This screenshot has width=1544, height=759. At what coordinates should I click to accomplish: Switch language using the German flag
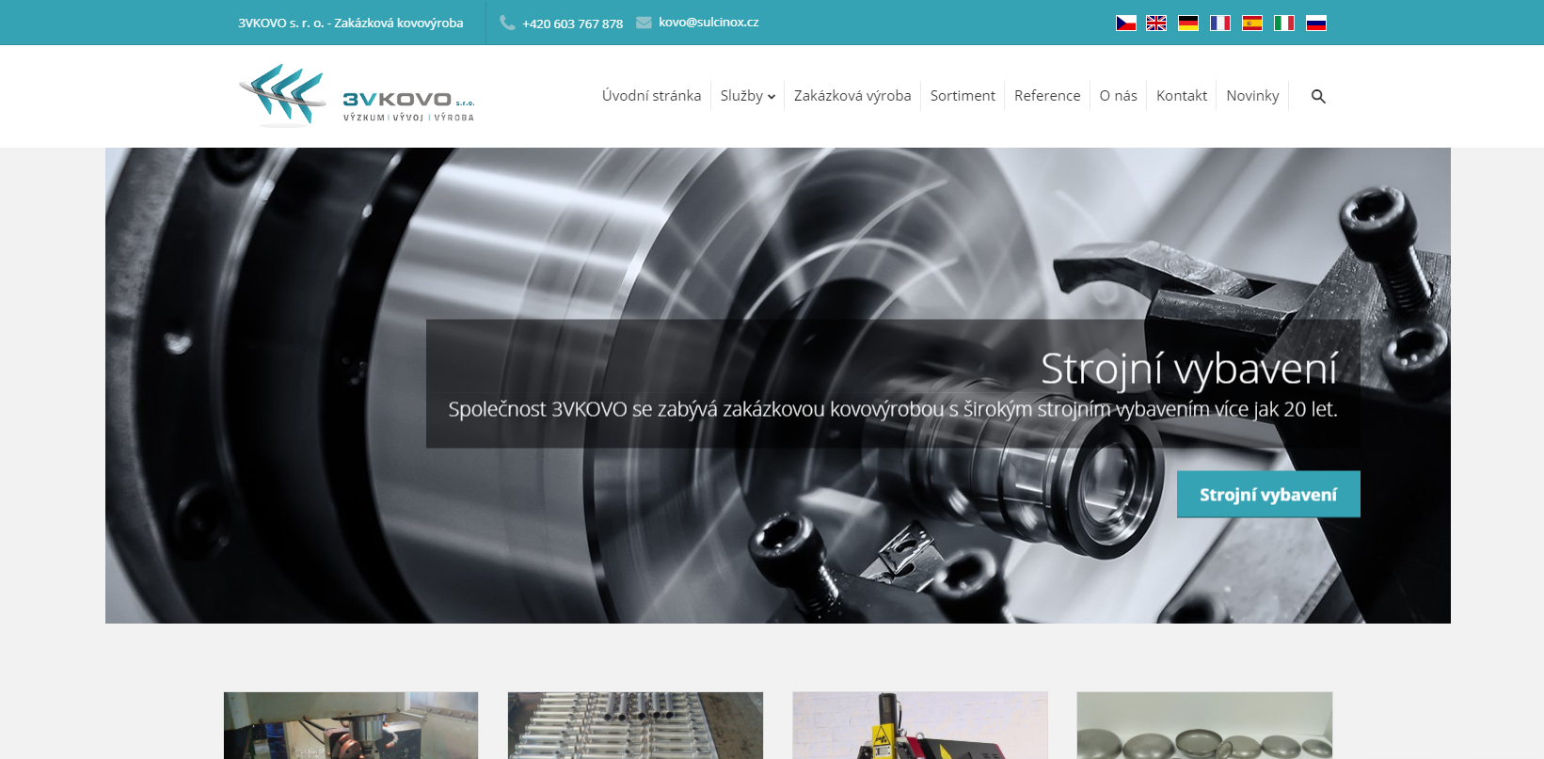[1188, 23]
